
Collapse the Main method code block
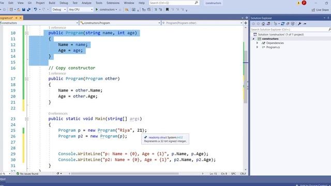pos(27,119)
